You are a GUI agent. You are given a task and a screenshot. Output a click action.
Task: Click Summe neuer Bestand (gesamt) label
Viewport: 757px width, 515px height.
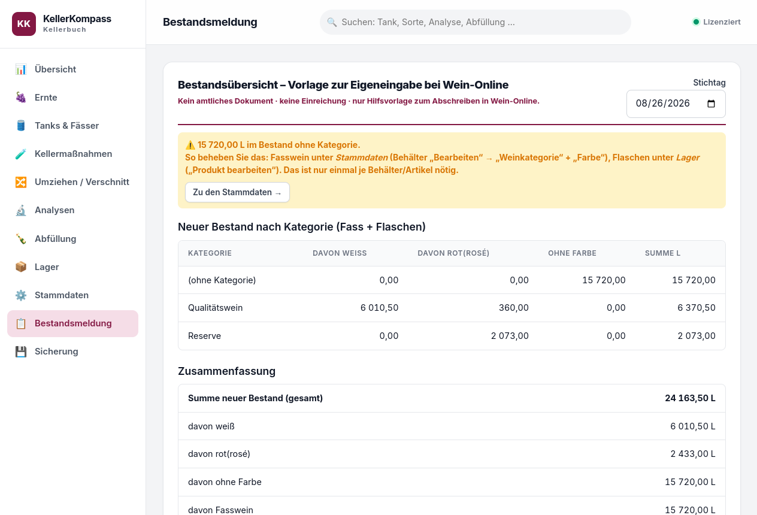[255, 398]
